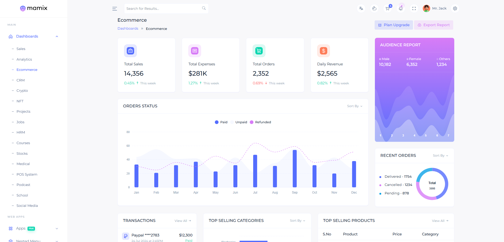The image size is (504, 242).
Task: Toggle the sidebar hamburger menu
Action: (115, 9)
